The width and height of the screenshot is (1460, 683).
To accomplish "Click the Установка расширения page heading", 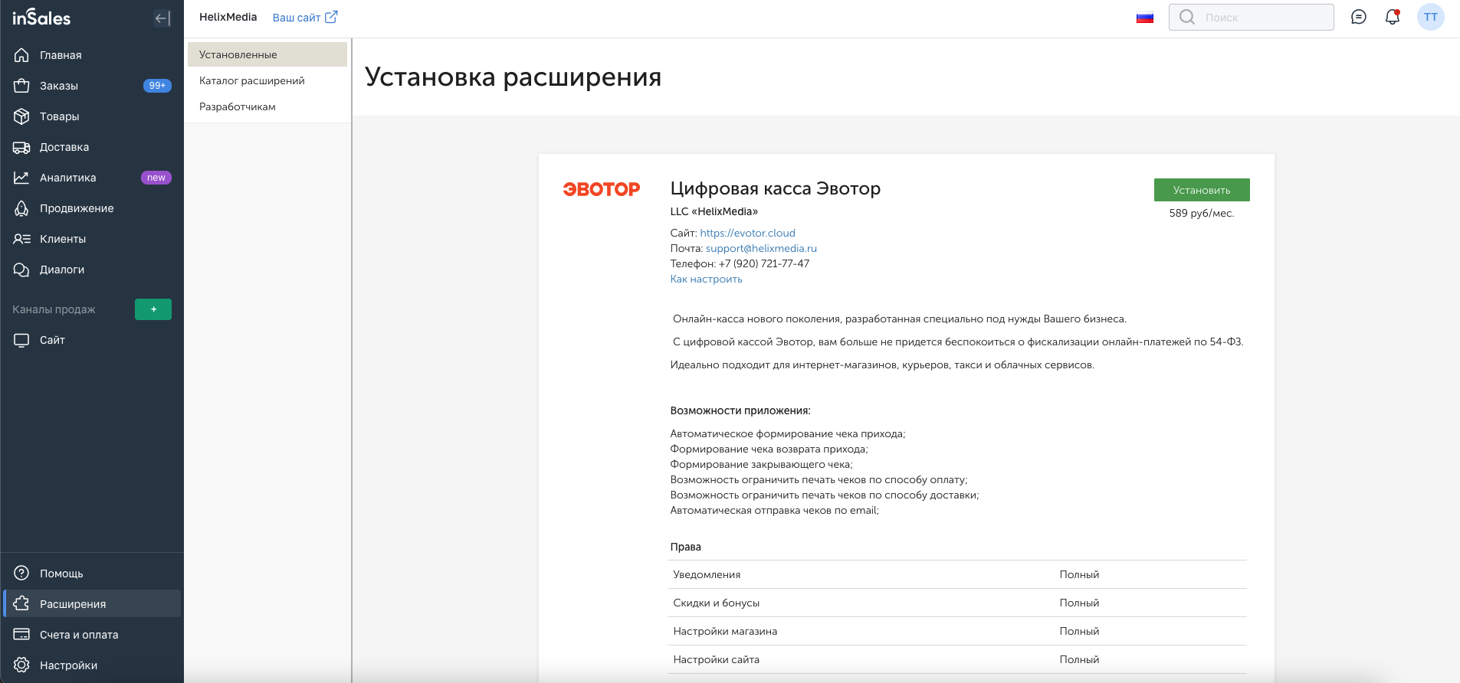I will 513,77.
